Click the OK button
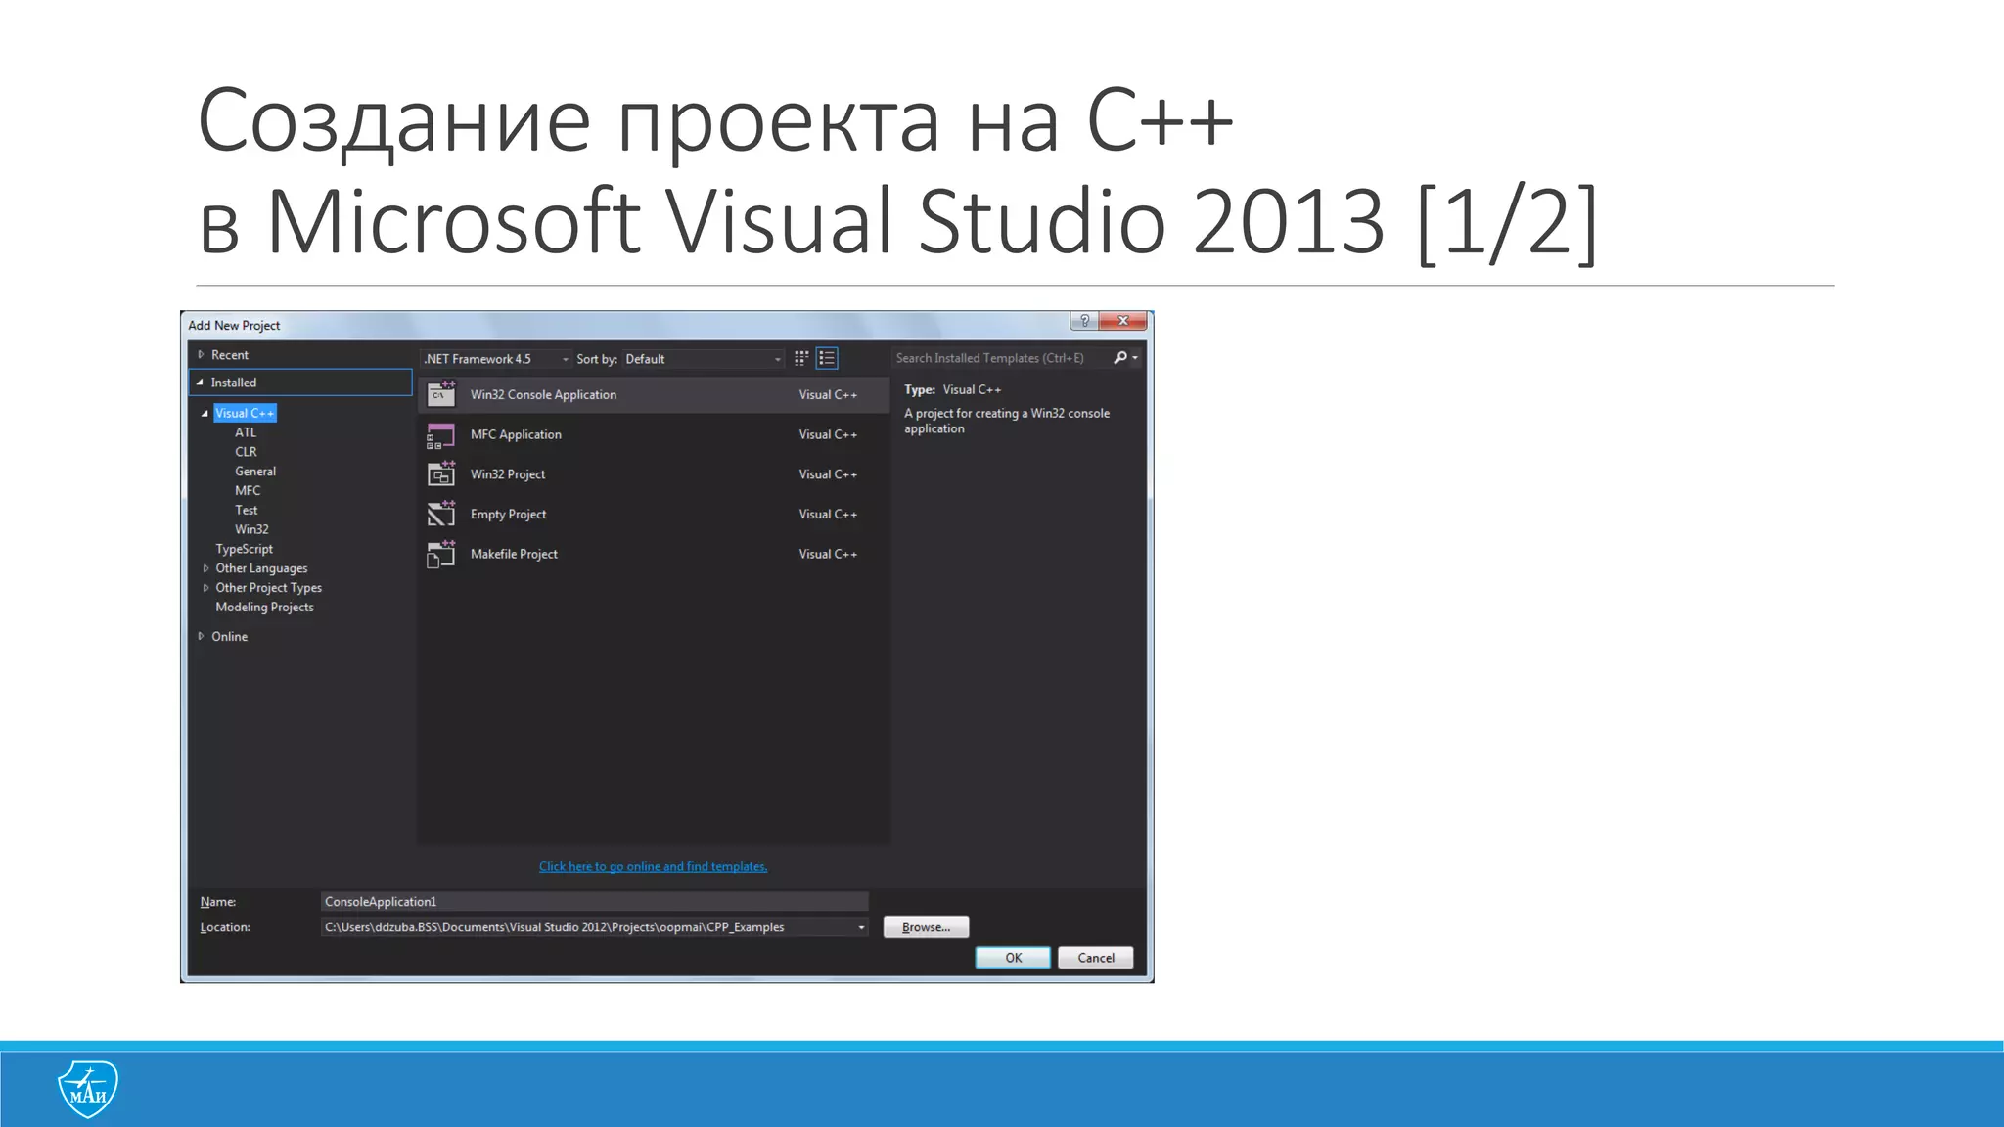Image resolution: width=2004 pixels, height=1127 pixels. 1013,958
